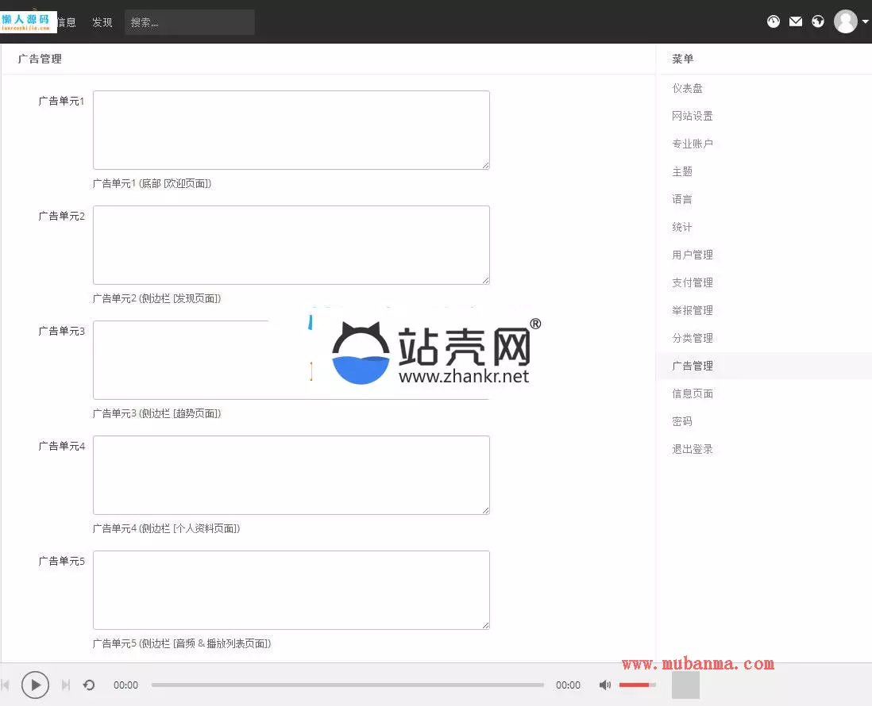The image size is (872, 706).
Task: Click the play button in audio player
Action: (35, 685)
